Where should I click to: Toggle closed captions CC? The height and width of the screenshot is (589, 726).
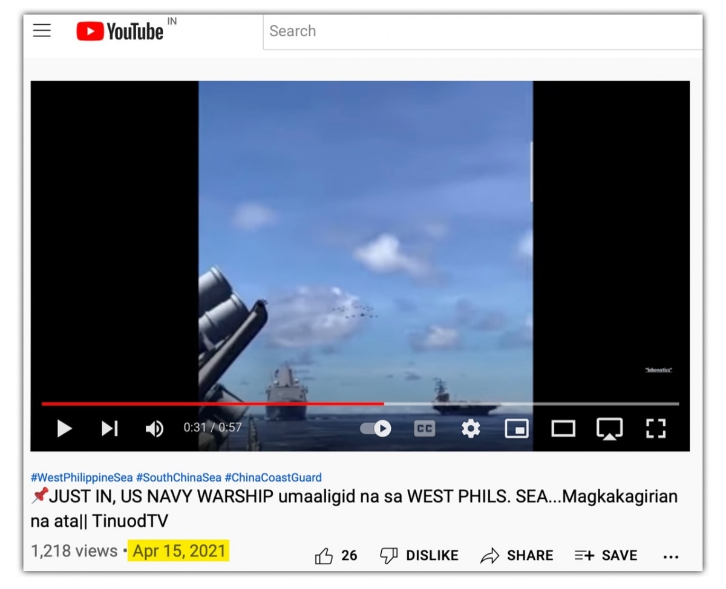tap(425, 428)
